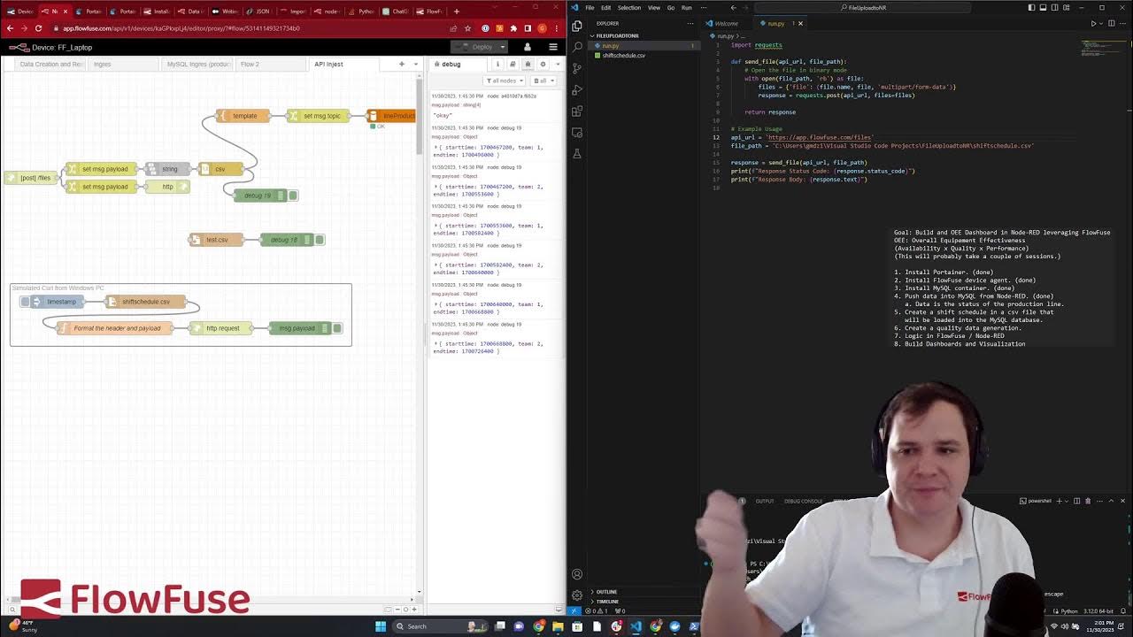Toggle debug 18 node output button

[x=320, y=240]
